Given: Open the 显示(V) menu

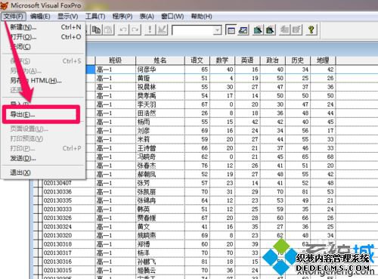Looking at the screenshot, I should [x=67, y=17].
